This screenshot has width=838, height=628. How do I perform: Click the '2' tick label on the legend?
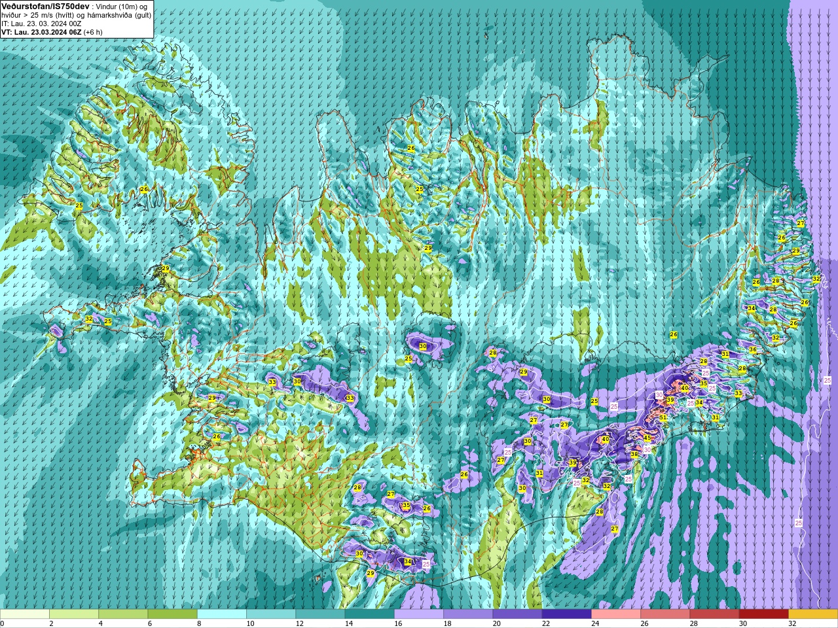coord(51,623)
